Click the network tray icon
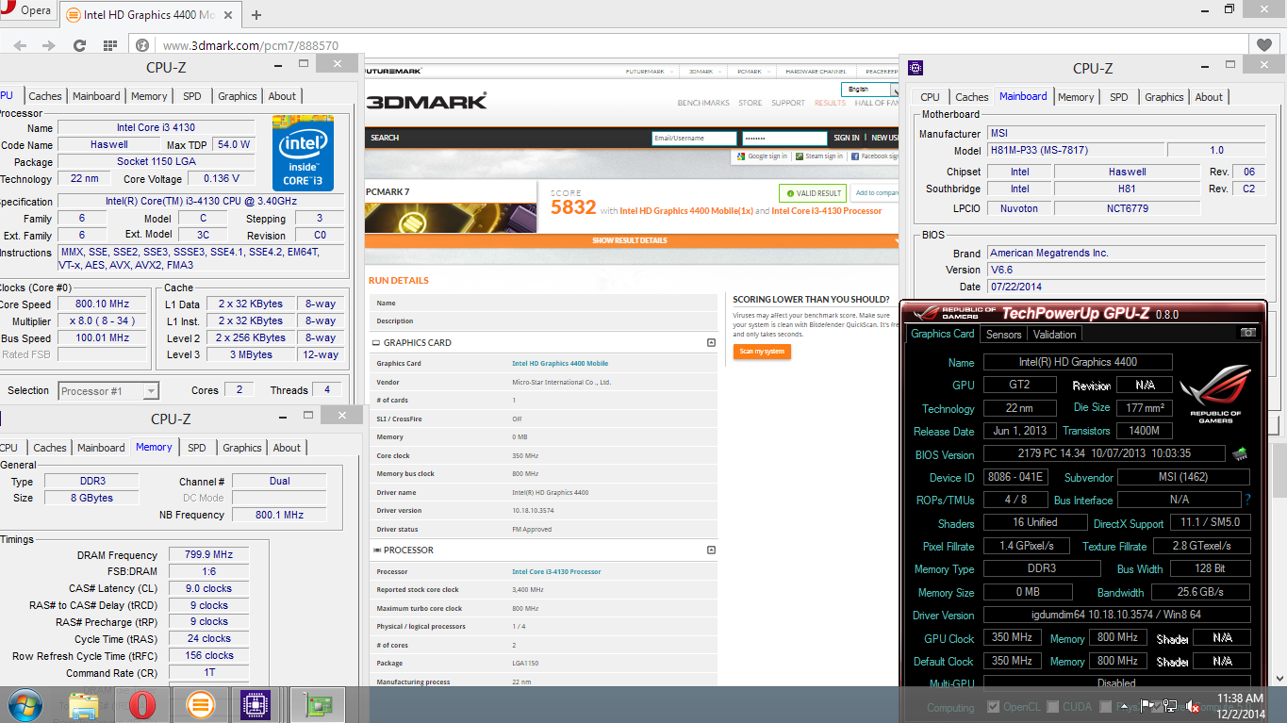 tap(1169, 706)
